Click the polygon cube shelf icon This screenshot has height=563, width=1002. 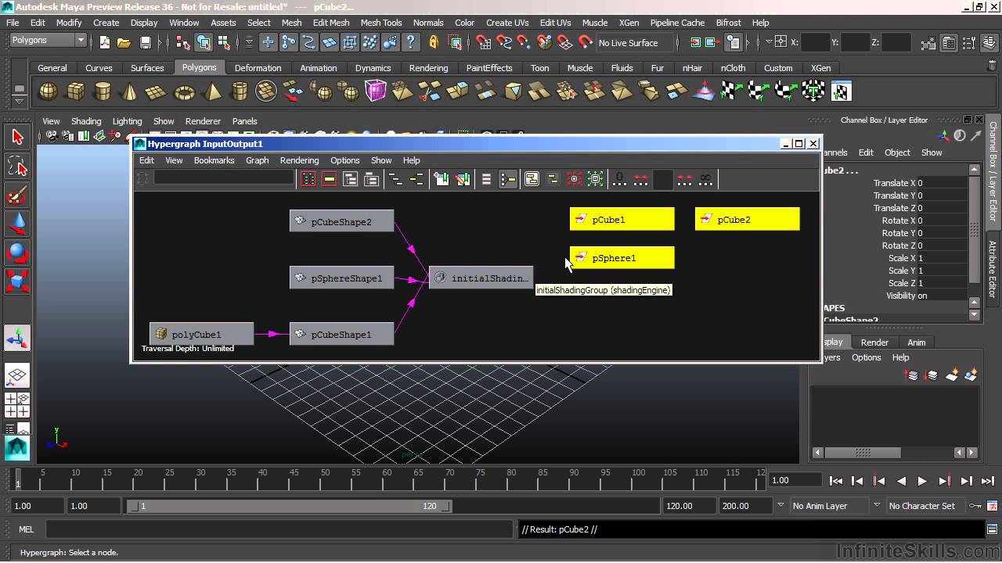[x=75, y=92]
